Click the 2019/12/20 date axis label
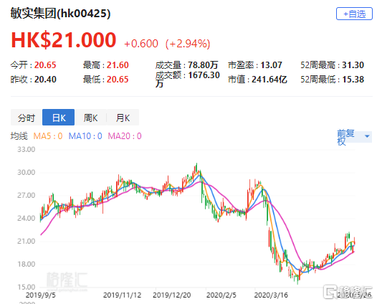 point(172,295)
